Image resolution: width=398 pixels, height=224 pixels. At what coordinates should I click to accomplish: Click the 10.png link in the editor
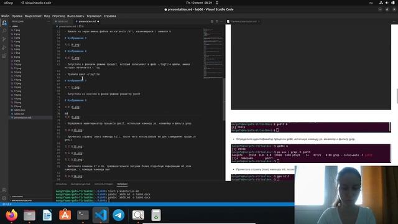[78, 130]
